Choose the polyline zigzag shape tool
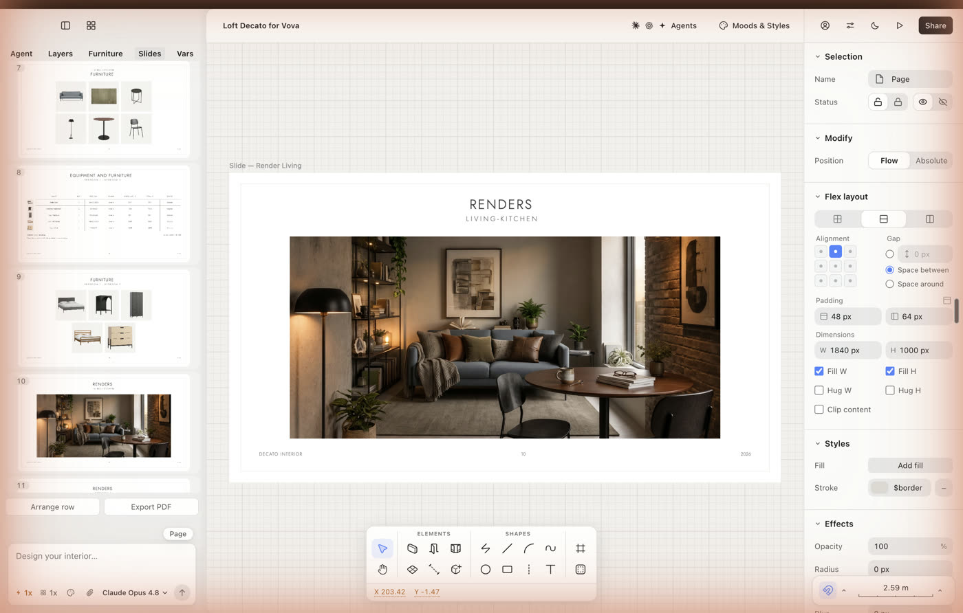 (486, 548)
